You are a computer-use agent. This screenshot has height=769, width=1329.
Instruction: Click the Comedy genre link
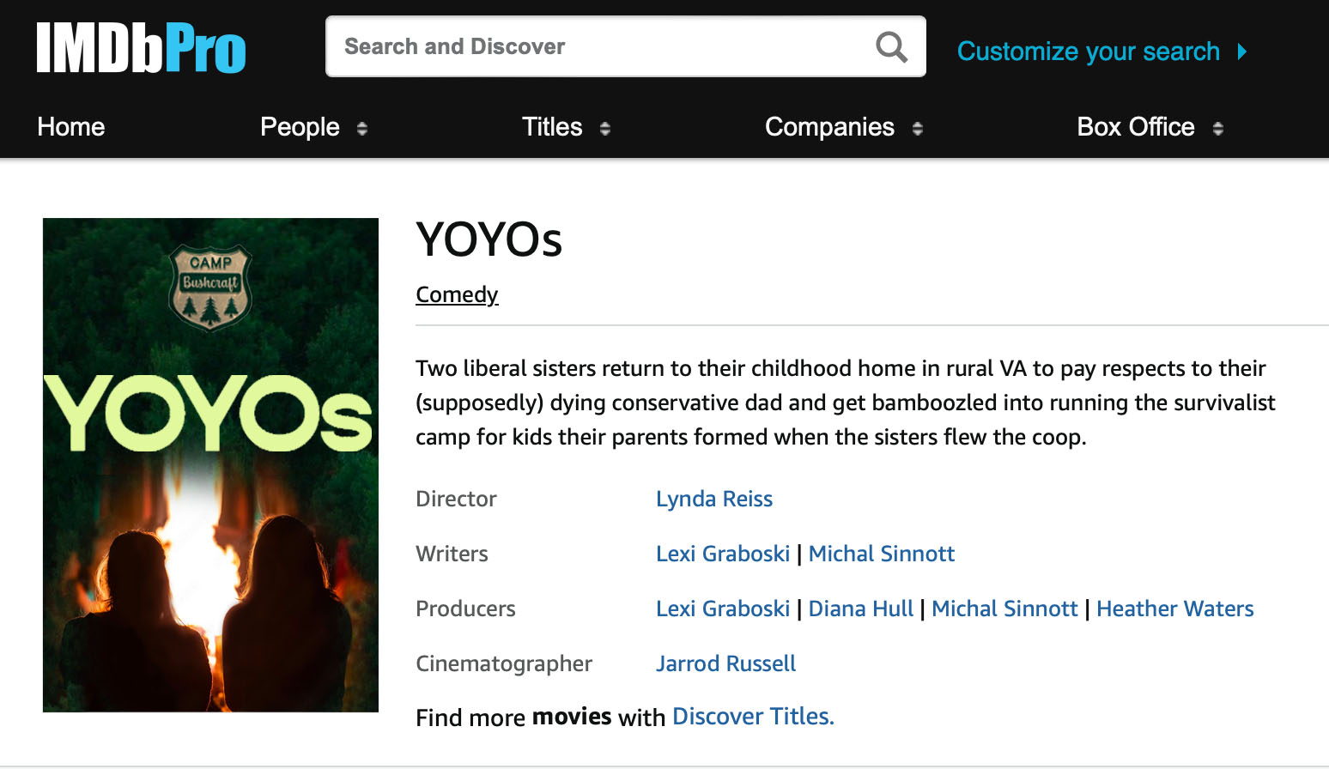tap(457, 294)
